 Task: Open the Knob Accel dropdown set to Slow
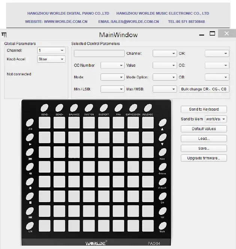(x=51, y=59)
